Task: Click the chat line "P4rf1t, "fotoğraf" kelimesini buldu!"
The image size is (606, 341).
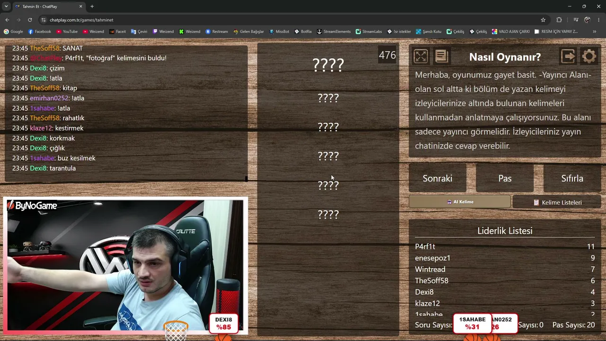Action: (116, 58)
